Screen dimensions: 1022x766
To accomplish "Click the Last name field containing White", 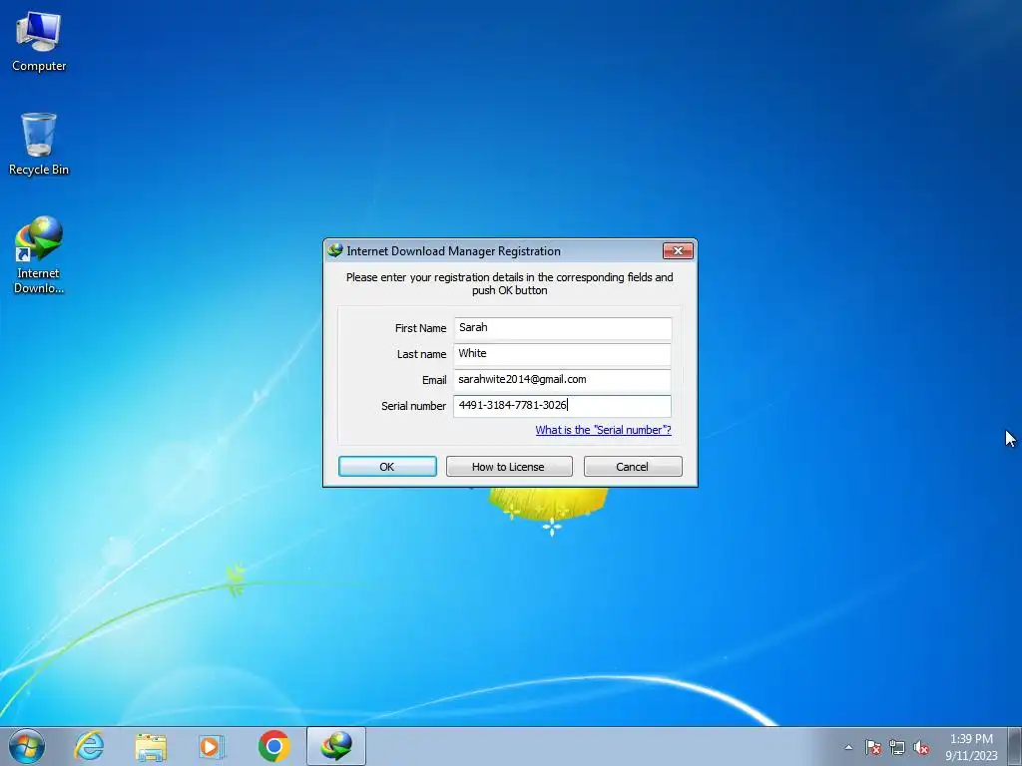I will click(x=563, y=354).
